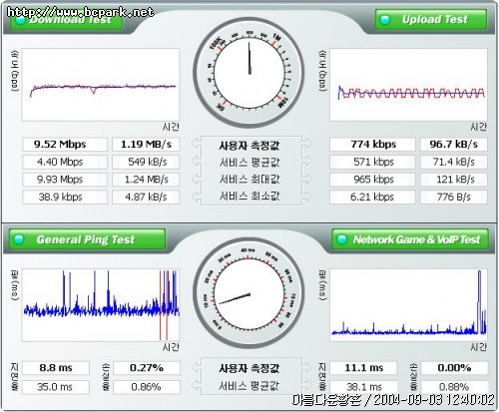Select the 774 kbps upload value
The width and height of the screenshot is (499, 412).
click(x=372, y=145)
